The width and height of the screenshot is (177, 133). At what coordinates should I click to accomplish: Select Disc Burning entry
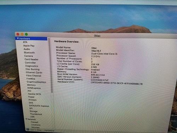pos(33,69)
